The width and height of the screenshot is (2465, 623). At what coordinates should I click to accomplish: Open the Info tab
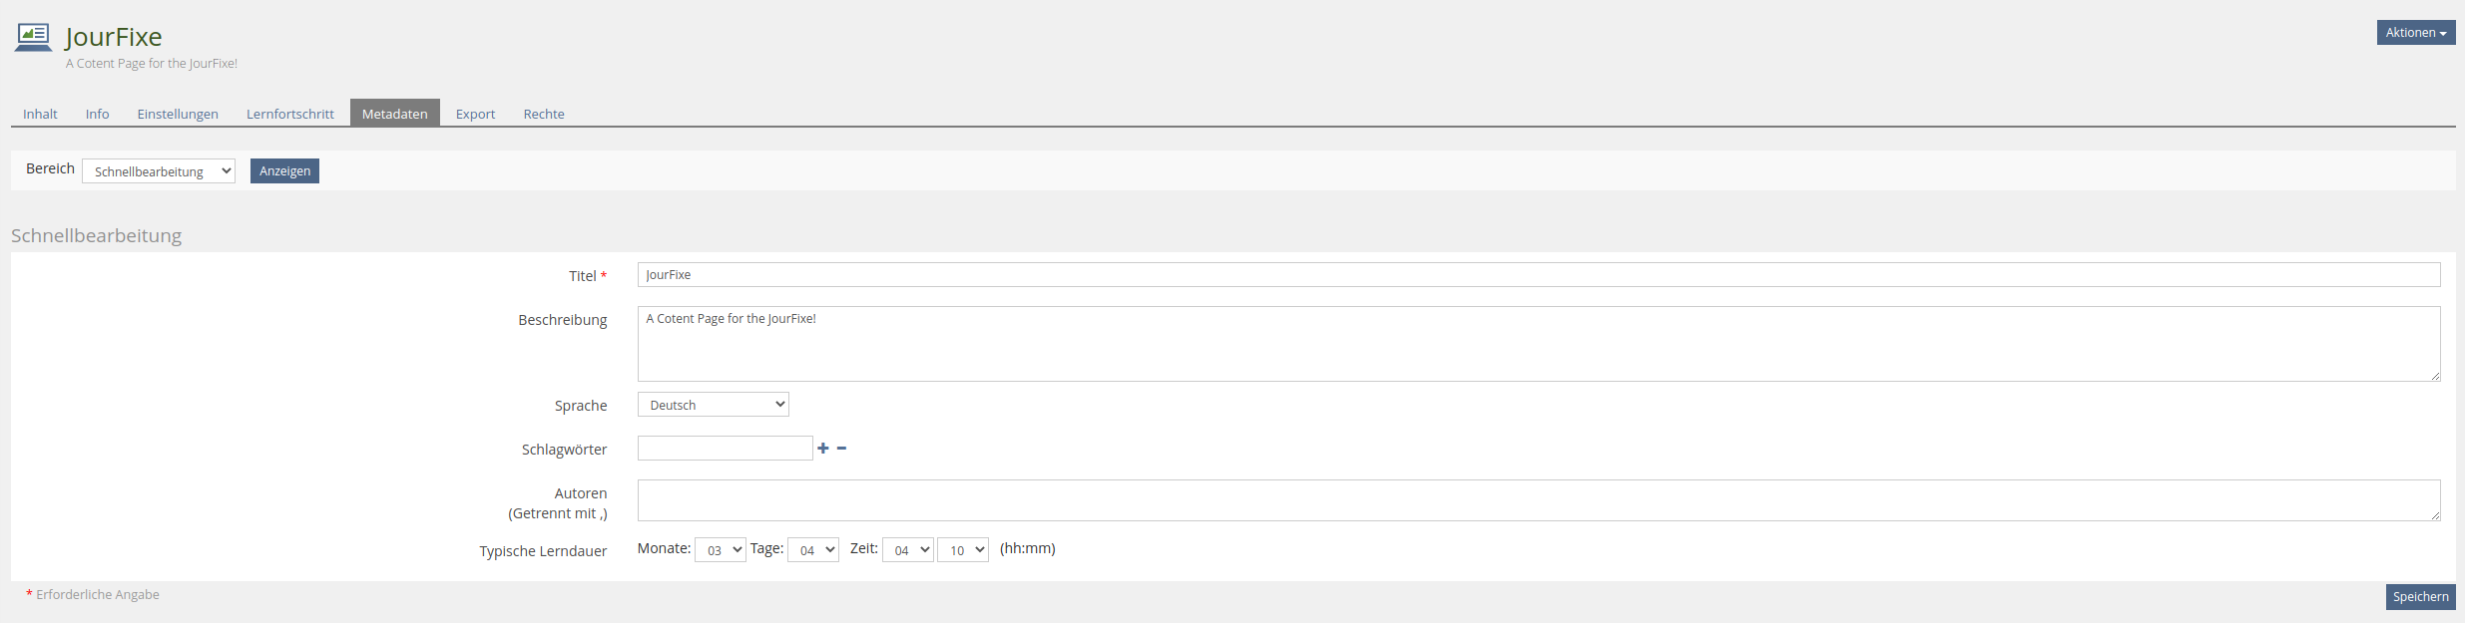coord(97,114)
